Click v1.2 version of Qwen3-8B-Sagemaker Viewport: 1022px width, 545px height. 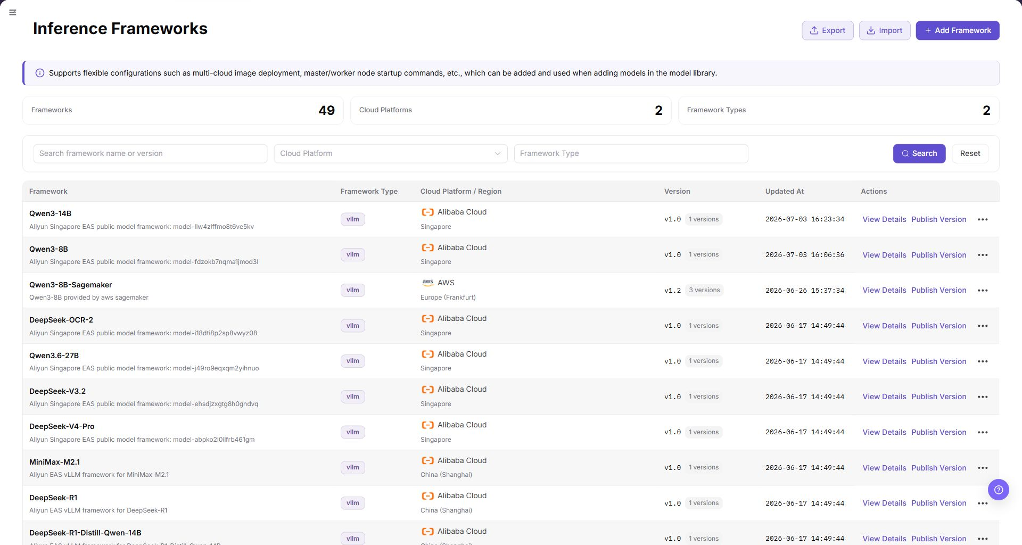[x=673, y=291]
